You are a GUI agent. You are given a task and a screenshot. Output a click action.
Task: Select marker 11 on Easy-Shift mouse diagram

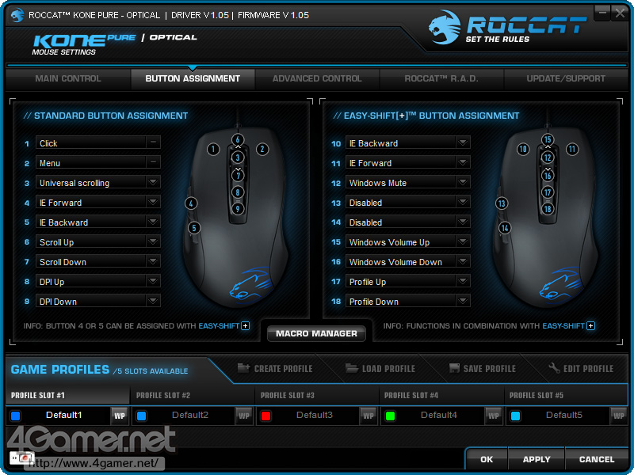[572, 150]
